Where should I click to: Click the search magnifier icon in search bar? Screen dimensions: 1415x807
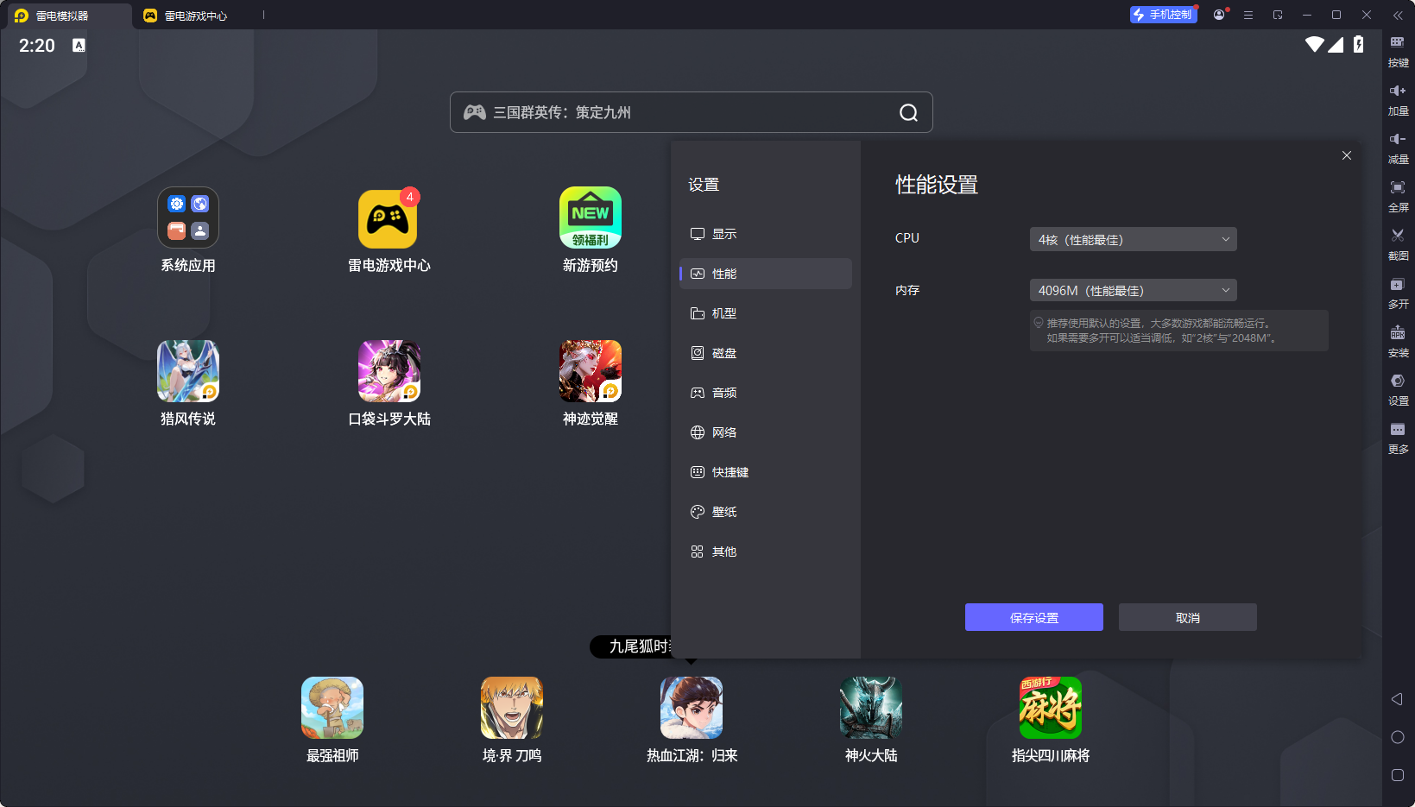(908, 112)
